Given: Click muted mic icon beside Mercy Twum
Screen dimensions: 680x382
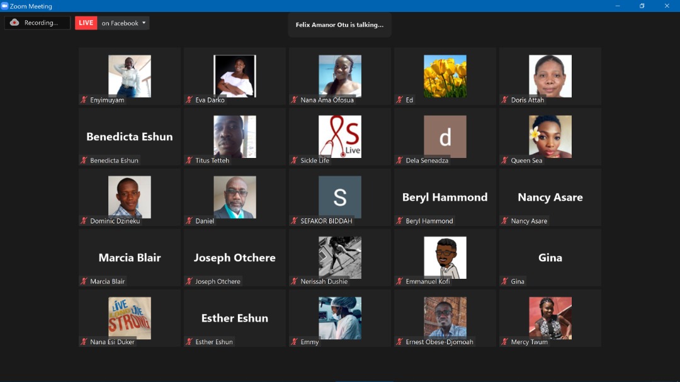Looking at the screenshot, I should point(505,342).
